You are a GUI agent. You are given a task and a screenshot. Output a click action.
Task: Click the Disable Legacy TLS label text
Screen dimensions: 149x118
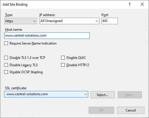(x=24, y=65)
